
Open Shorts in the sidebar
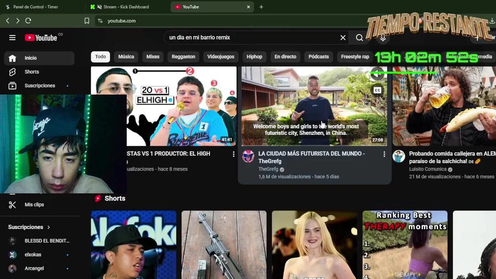tap(39, 72)
